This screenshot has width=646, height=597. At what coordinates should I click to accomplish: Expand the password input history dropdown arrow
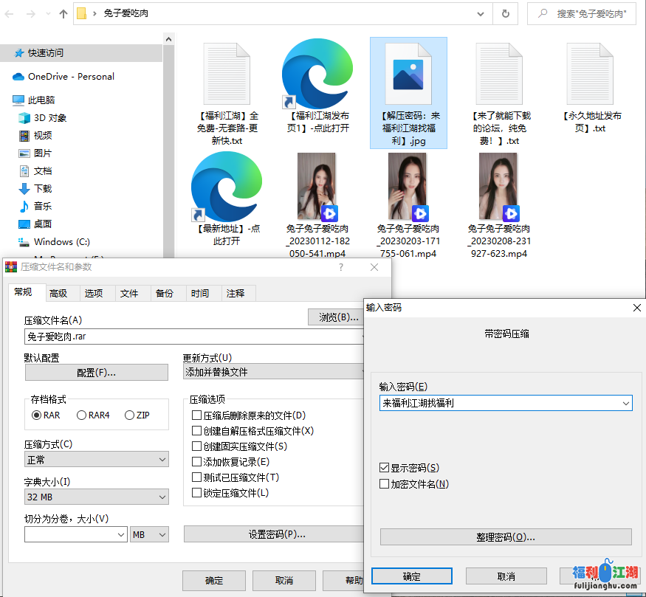626,403
